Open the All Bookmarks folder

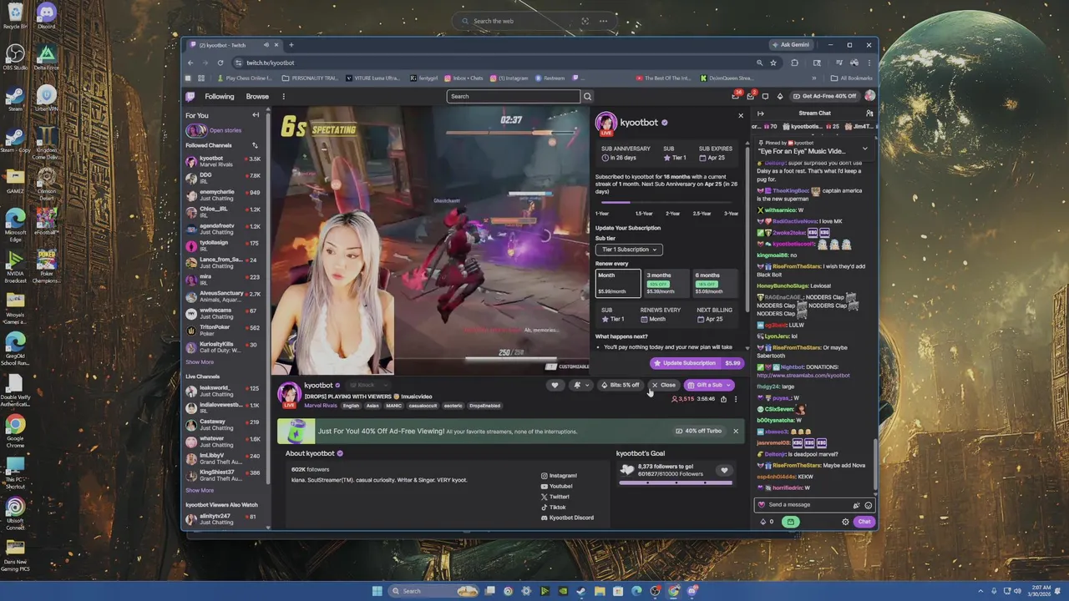tap(852, 78)
